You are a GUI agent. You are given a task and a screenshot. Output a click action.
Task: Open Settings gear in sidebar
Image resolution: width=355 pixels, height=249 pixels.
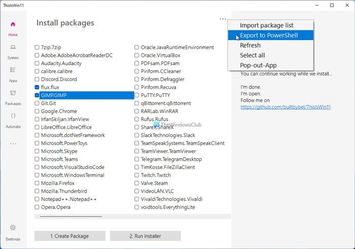pyautogui.click(x=13, y=228)
